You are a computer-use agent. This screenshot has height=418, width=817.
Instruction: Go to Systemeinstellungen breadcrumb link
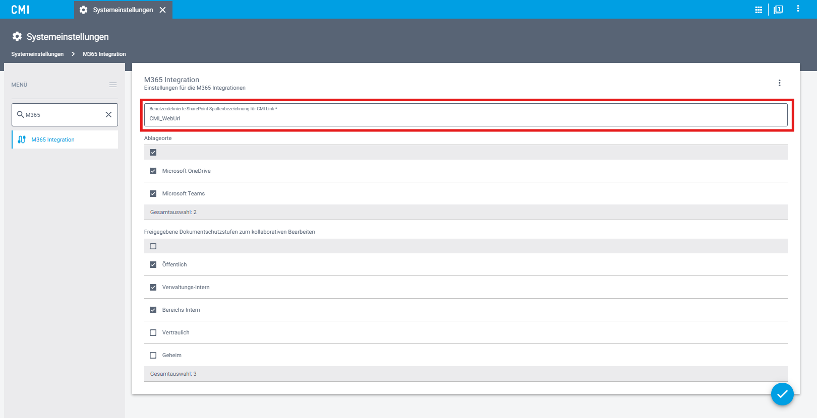(37, 54)
